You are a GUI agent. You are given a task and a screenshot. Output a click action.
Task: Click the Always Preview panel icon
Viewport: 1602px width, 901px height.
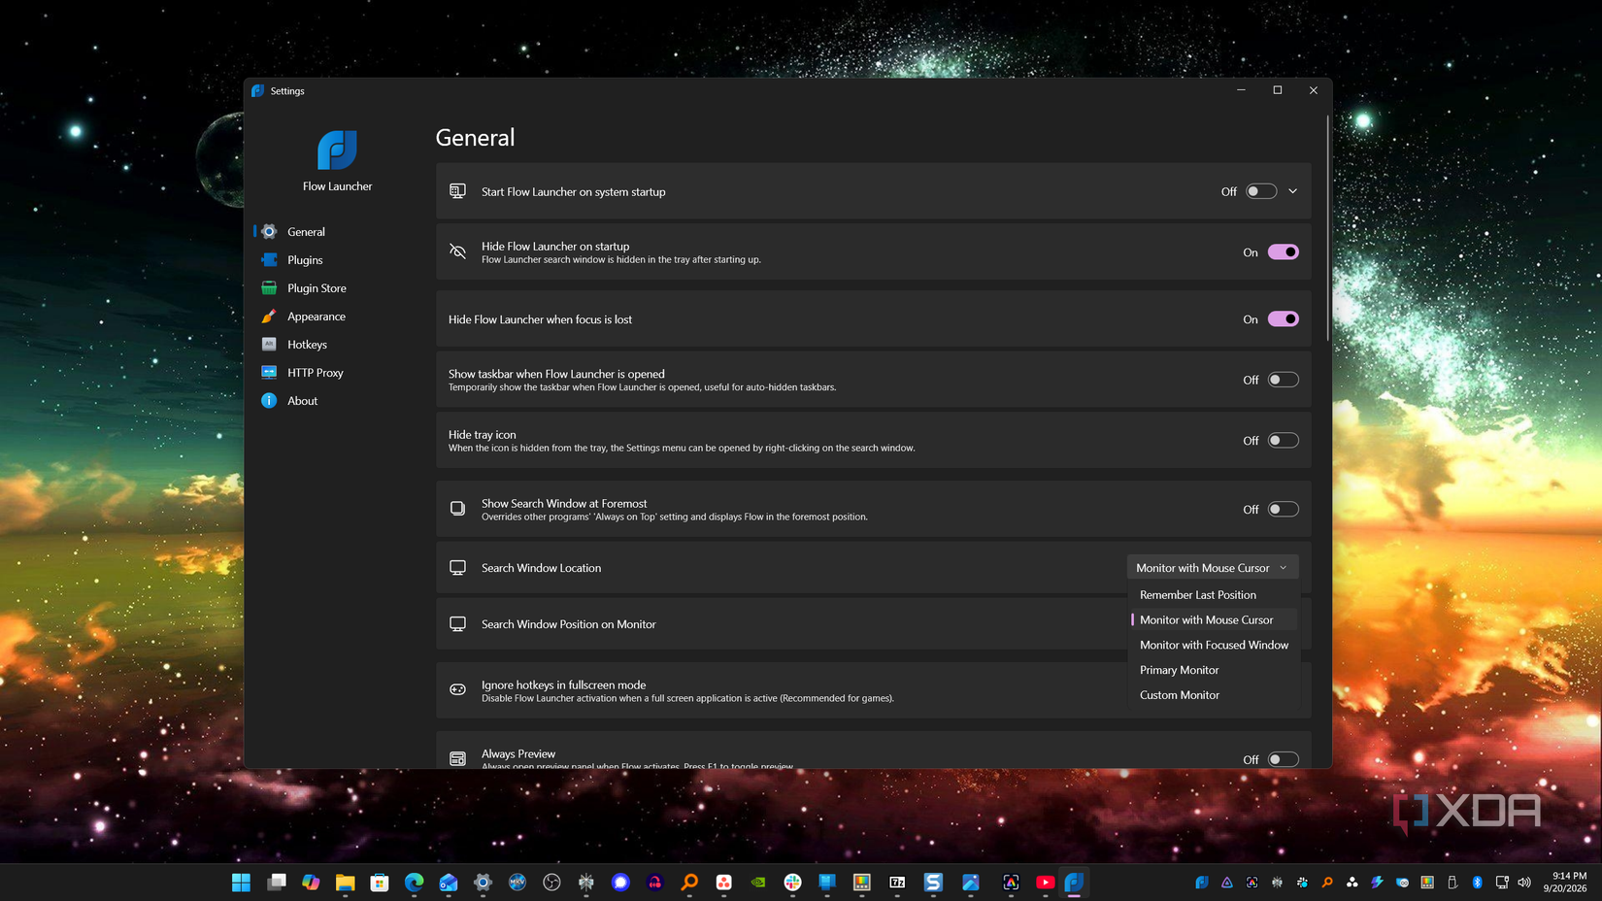click(x=457, y=758)
